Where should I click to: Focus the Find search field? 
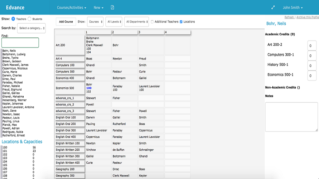coord(20,43)
